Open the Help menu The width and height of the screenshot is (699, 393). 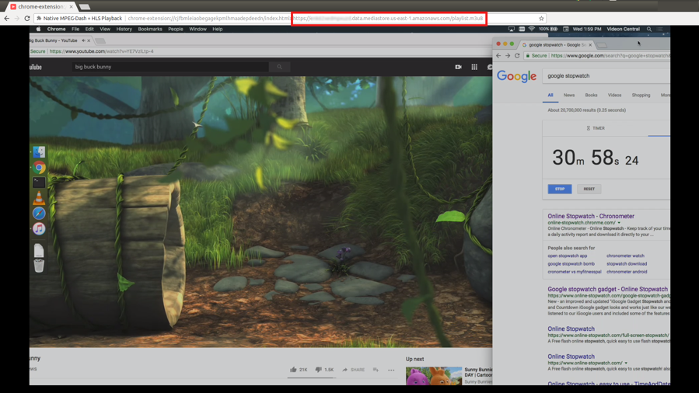(218, 29)
